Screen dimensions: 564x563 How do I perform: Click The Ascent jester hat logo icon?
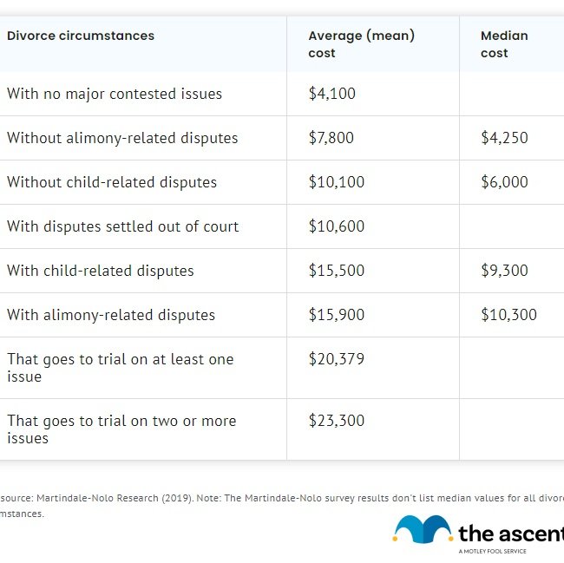pyautogui.click(x=422, y=529)
